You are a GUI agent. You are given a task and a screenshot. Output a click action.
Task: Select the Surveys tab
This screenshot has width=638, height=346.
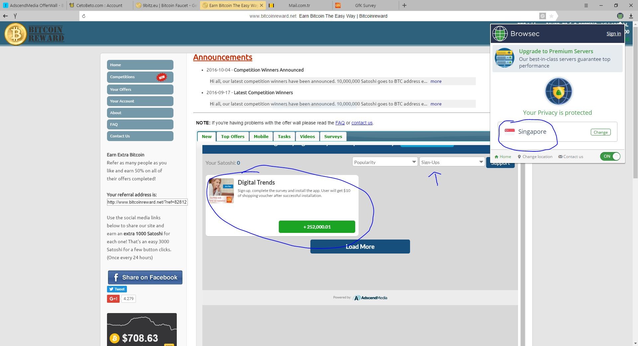333,136
